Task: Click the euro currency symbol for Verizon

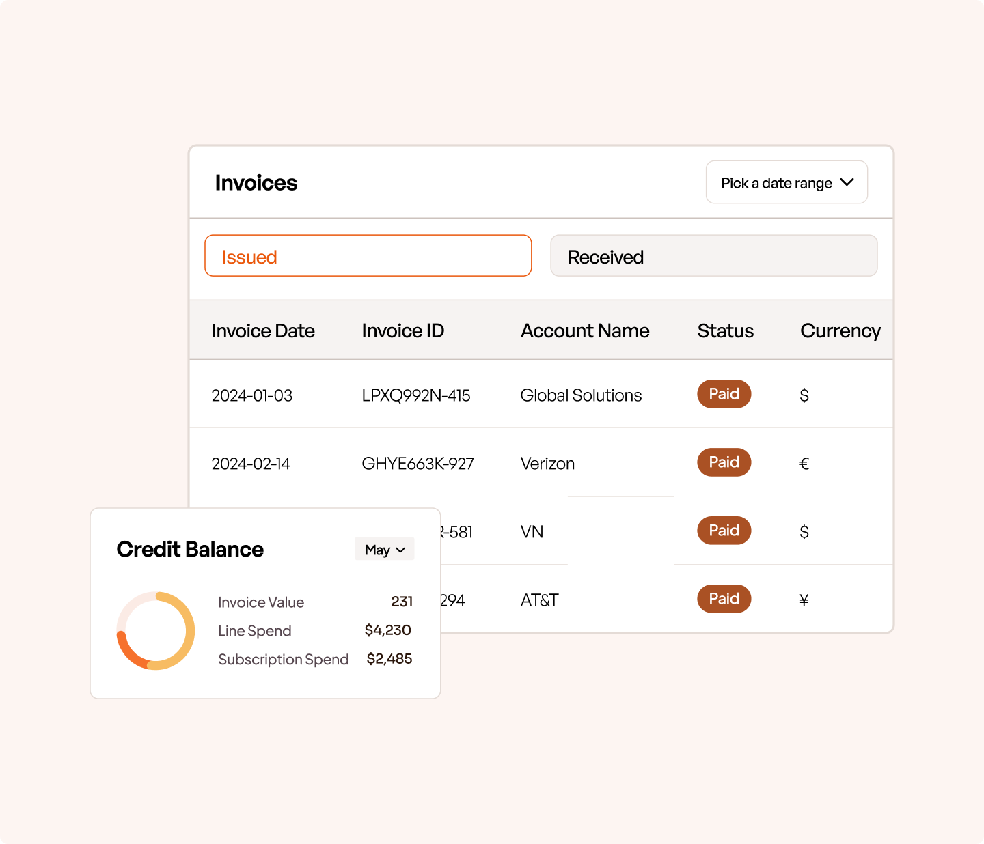Action: [x=804, y=464]
